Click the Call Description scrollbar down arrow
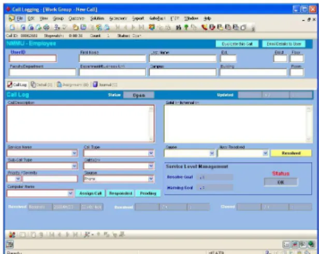This screenshot has height=254, width=319. pos(151,139)
